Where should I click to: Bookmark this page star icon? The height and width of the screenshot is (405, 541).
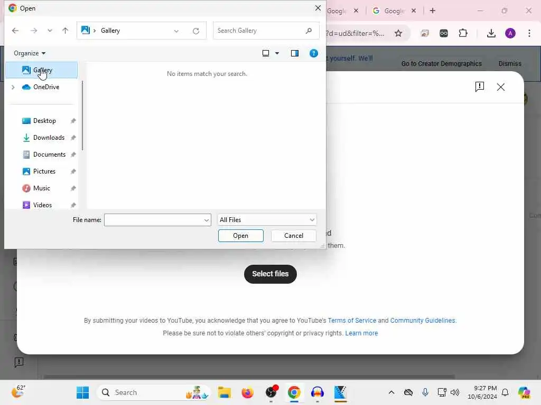click(398, 33)
